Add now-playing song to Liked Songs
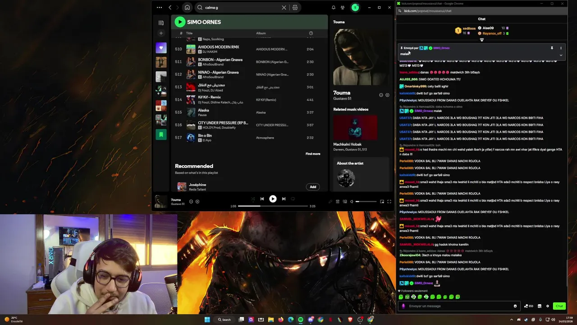577x325 pixels. tap(197, 201)
